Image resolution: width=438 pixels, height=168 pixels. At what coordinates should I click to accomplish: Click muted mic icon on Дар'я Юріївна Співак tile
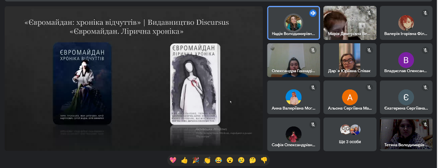click(369, 50)
